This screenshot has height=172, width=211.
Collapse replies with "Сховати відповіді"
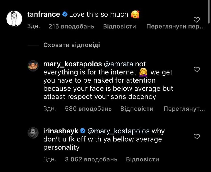click(72, 45)
